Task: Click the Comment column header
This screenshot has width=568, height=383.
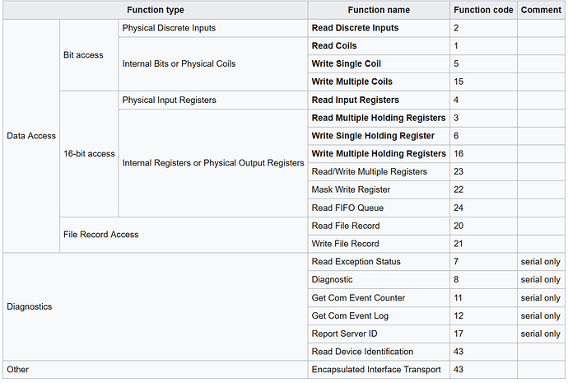Action: pyautogui.click(x=541, y=10)
